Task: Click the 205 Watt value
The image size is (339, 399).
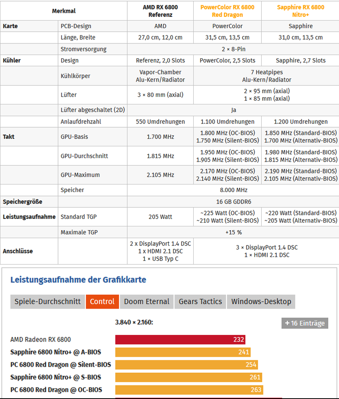Action: click(x=160, y=217)
